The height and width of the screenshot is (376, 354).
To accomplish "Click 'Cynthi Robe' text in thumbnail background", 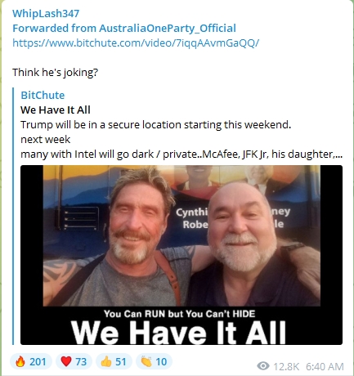I will pyautogui.click(x=192, y=218).
